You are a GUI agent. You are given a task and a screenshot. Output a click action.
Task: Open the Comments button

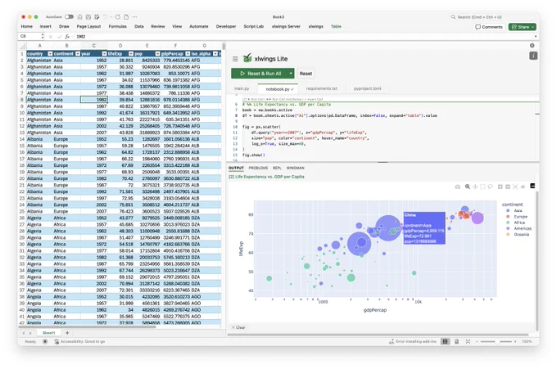489,27
